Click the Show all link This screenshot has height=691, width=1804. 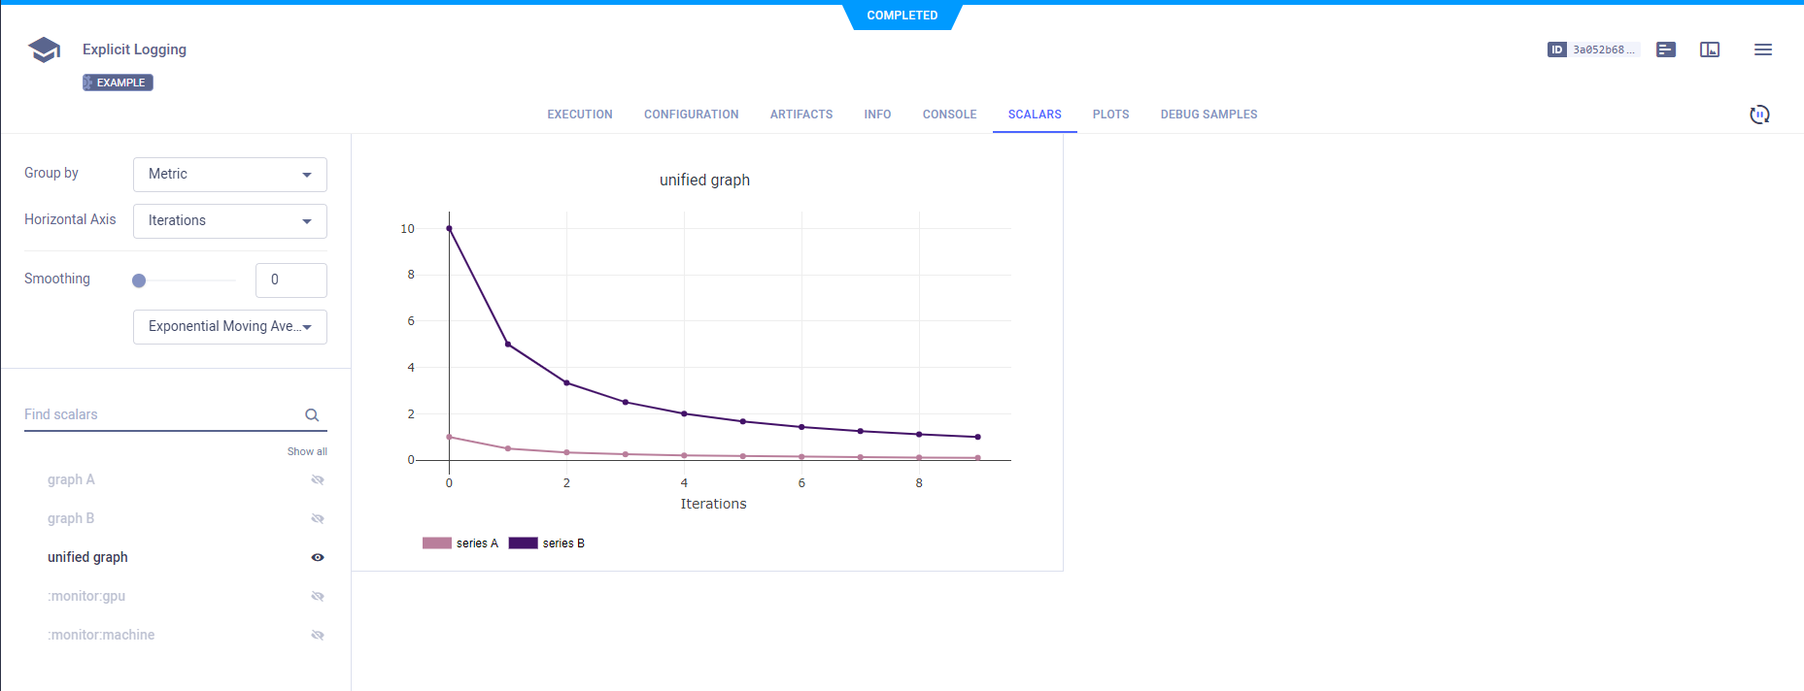coord(307,451)
